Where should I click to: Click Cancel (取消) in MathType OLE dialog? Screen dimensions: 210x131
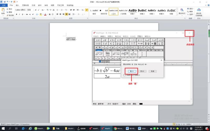(x=153, y=71)
